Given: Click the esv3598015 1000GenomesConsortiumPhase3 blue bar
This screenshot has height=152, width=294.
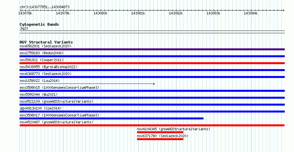Looking at the screenshot, I should (x=152, y=91).
